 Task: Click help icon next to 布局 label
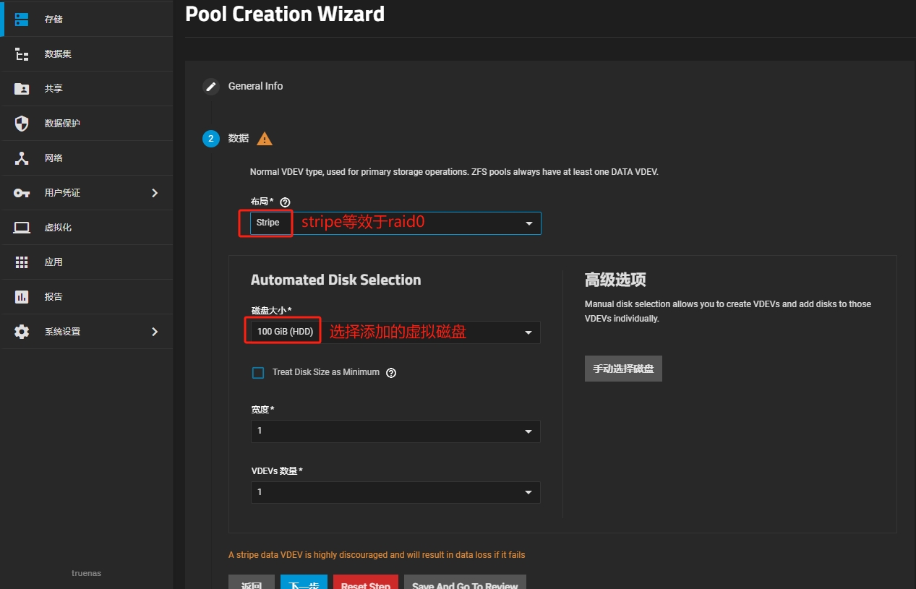point(285,202)
